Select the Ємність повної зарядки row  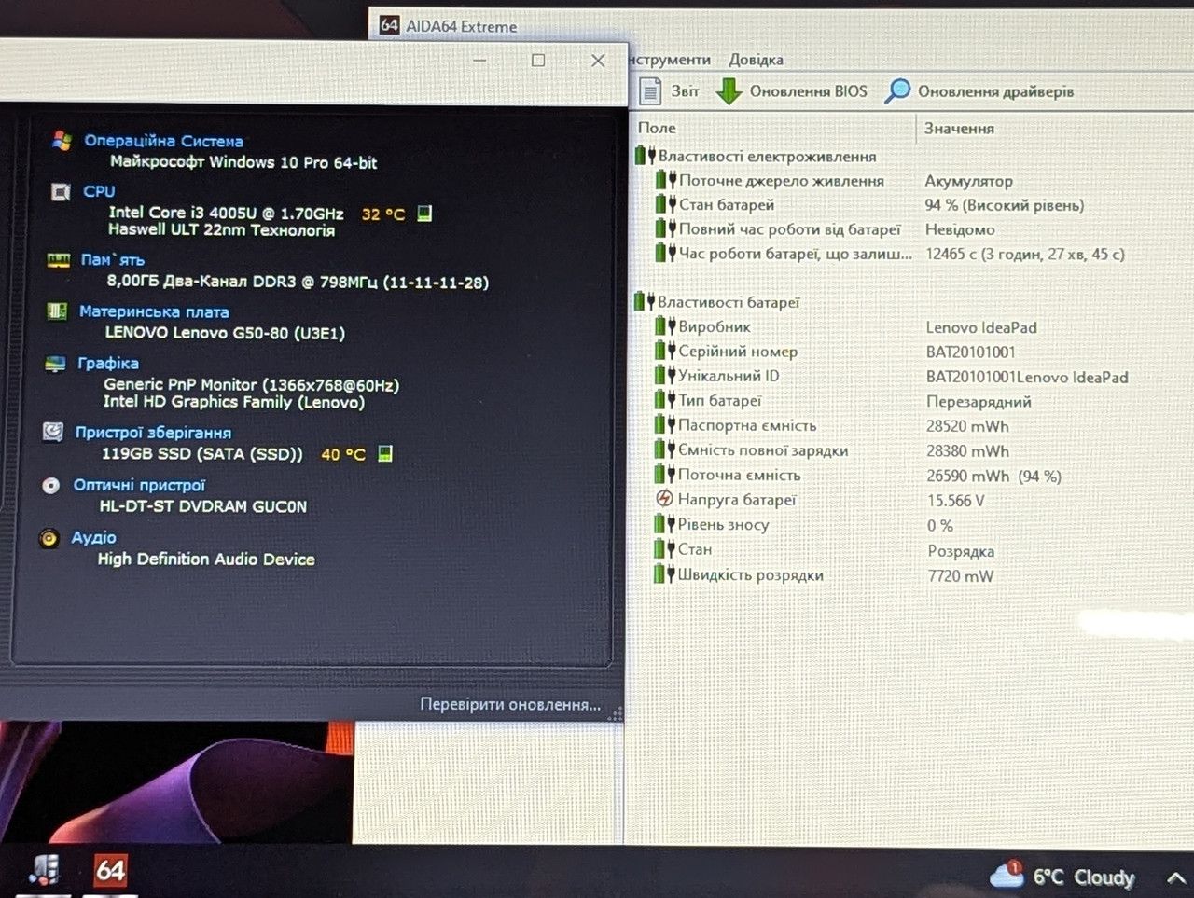(x=914, y=450)
